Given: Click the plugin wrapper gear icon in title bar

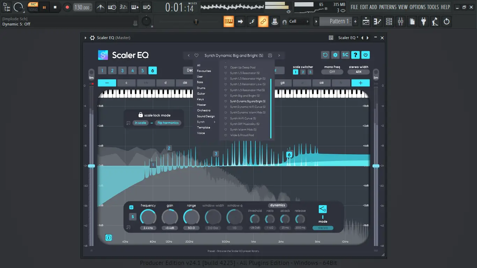Looking at the screenshot, I should tap(92, 38).
